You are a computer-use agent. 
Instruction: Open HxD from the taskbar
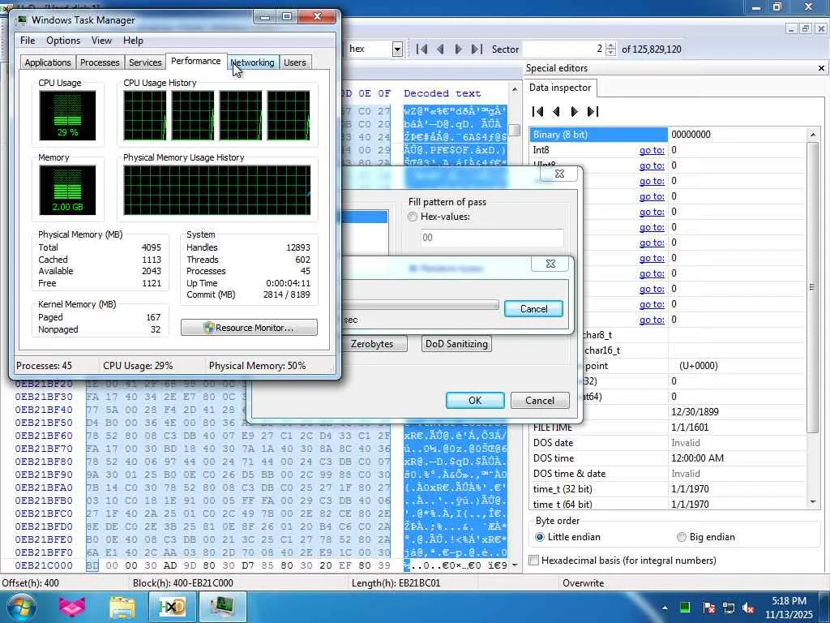[172, 606]
